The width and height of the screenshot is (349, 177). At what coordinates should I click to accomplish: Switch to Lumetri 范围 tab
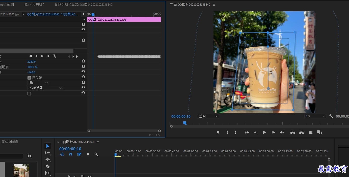[7, 5]
